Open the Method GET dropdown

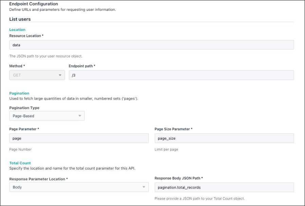(x=37, y=75)
